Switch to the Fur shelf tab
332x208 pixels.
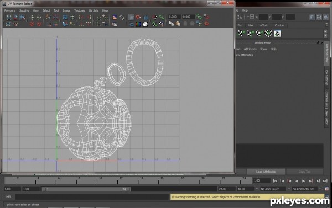click(x=240, y=25)
